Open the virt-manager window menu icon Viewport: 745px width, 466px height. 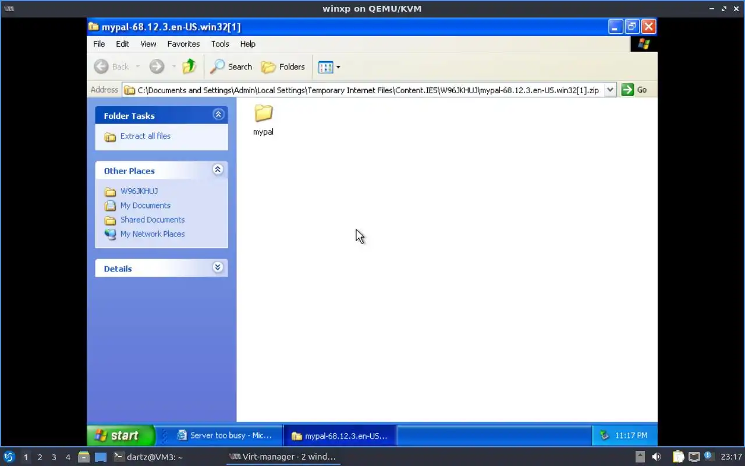[x=9, y=8]
